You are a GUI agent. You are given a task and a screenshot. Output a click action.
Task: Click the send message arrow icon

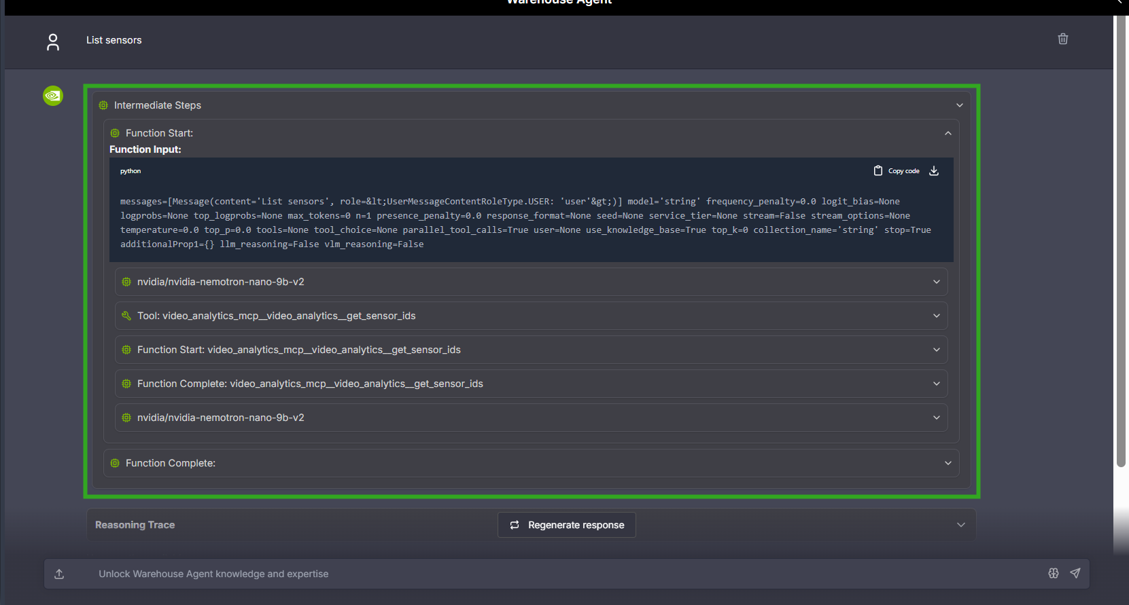coord(1075,574)
